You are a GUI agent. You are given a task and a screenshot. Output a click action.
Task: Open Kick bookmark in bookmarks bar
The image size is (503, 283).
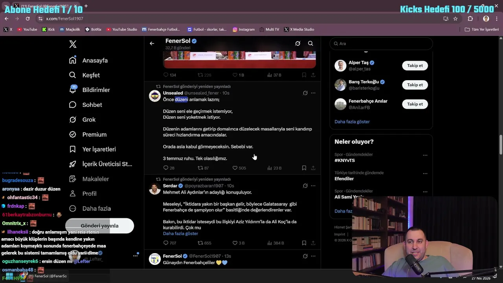[48, 29]
